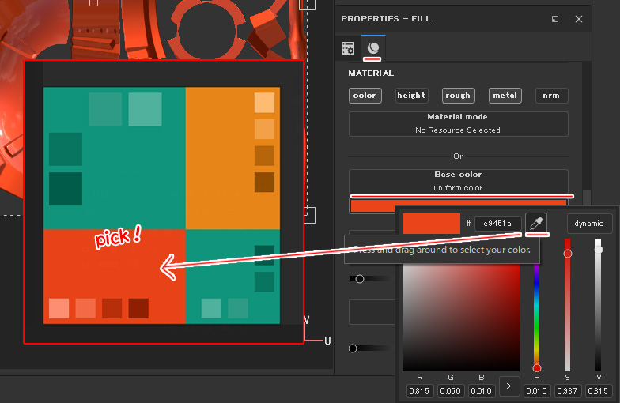This screenshot has width=620, height=403.
Task: Open the Material mode resource selector
Action: click(x=458, y=124)
